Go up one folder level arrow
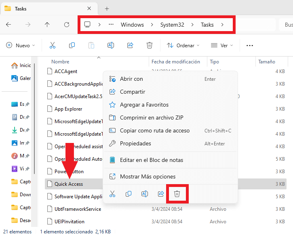The image size is (293, 235). (x=47, y=25)
